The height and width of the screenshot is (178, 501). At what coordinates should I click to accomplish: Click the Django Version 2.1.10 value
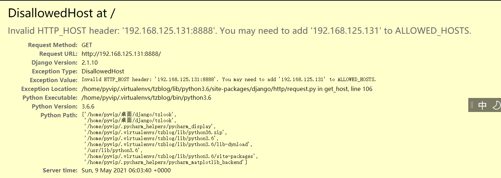tap(90, 62)
